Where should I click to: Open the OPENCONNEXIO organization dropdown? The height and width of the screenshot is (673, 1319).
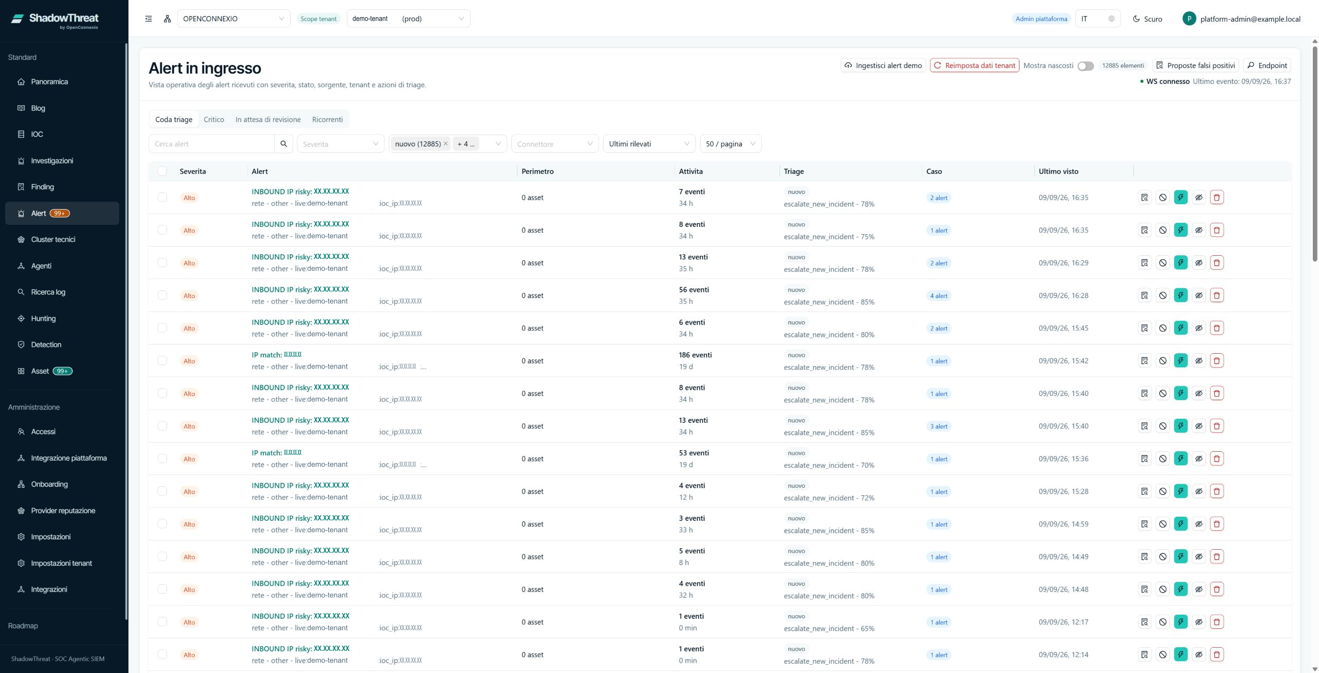pos(233,19)
